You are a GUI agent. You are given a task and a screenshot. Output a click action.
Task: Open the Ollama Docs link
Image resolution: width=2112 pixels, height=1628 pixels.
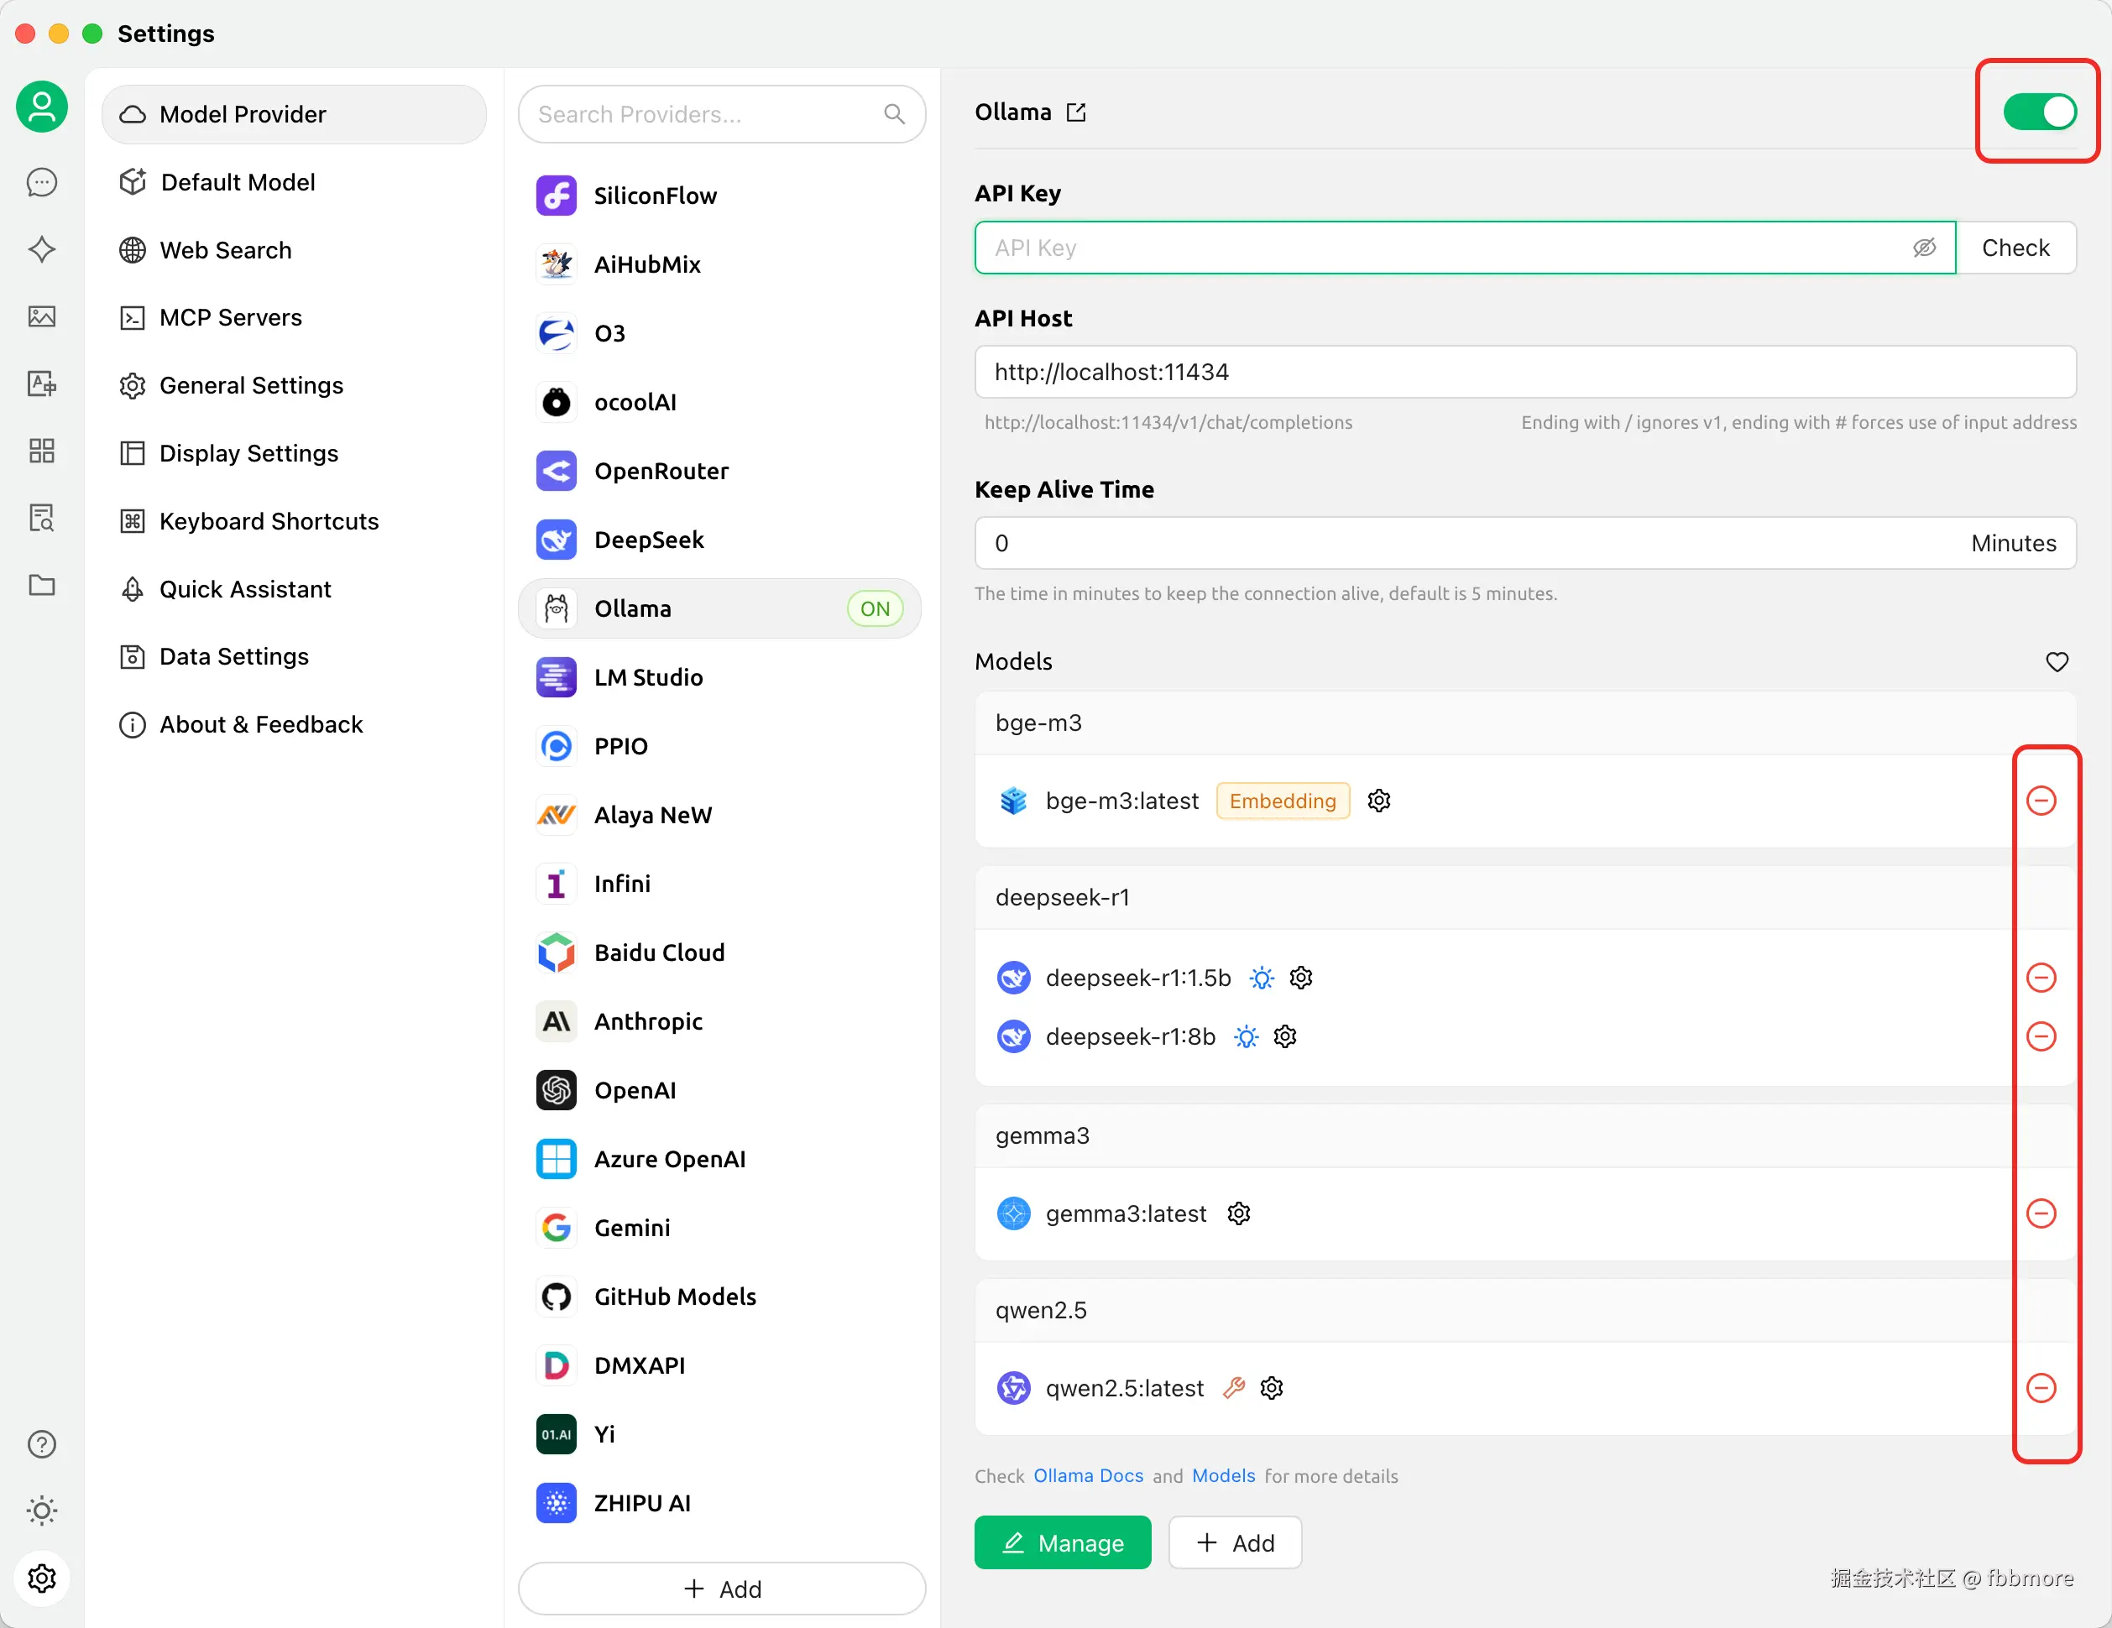click(x=1088, y=1476)
